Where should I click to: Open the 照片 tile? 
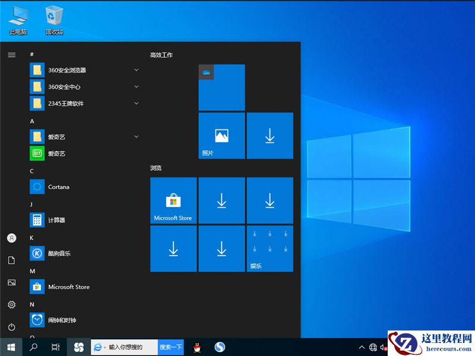[x=221, y=136]
